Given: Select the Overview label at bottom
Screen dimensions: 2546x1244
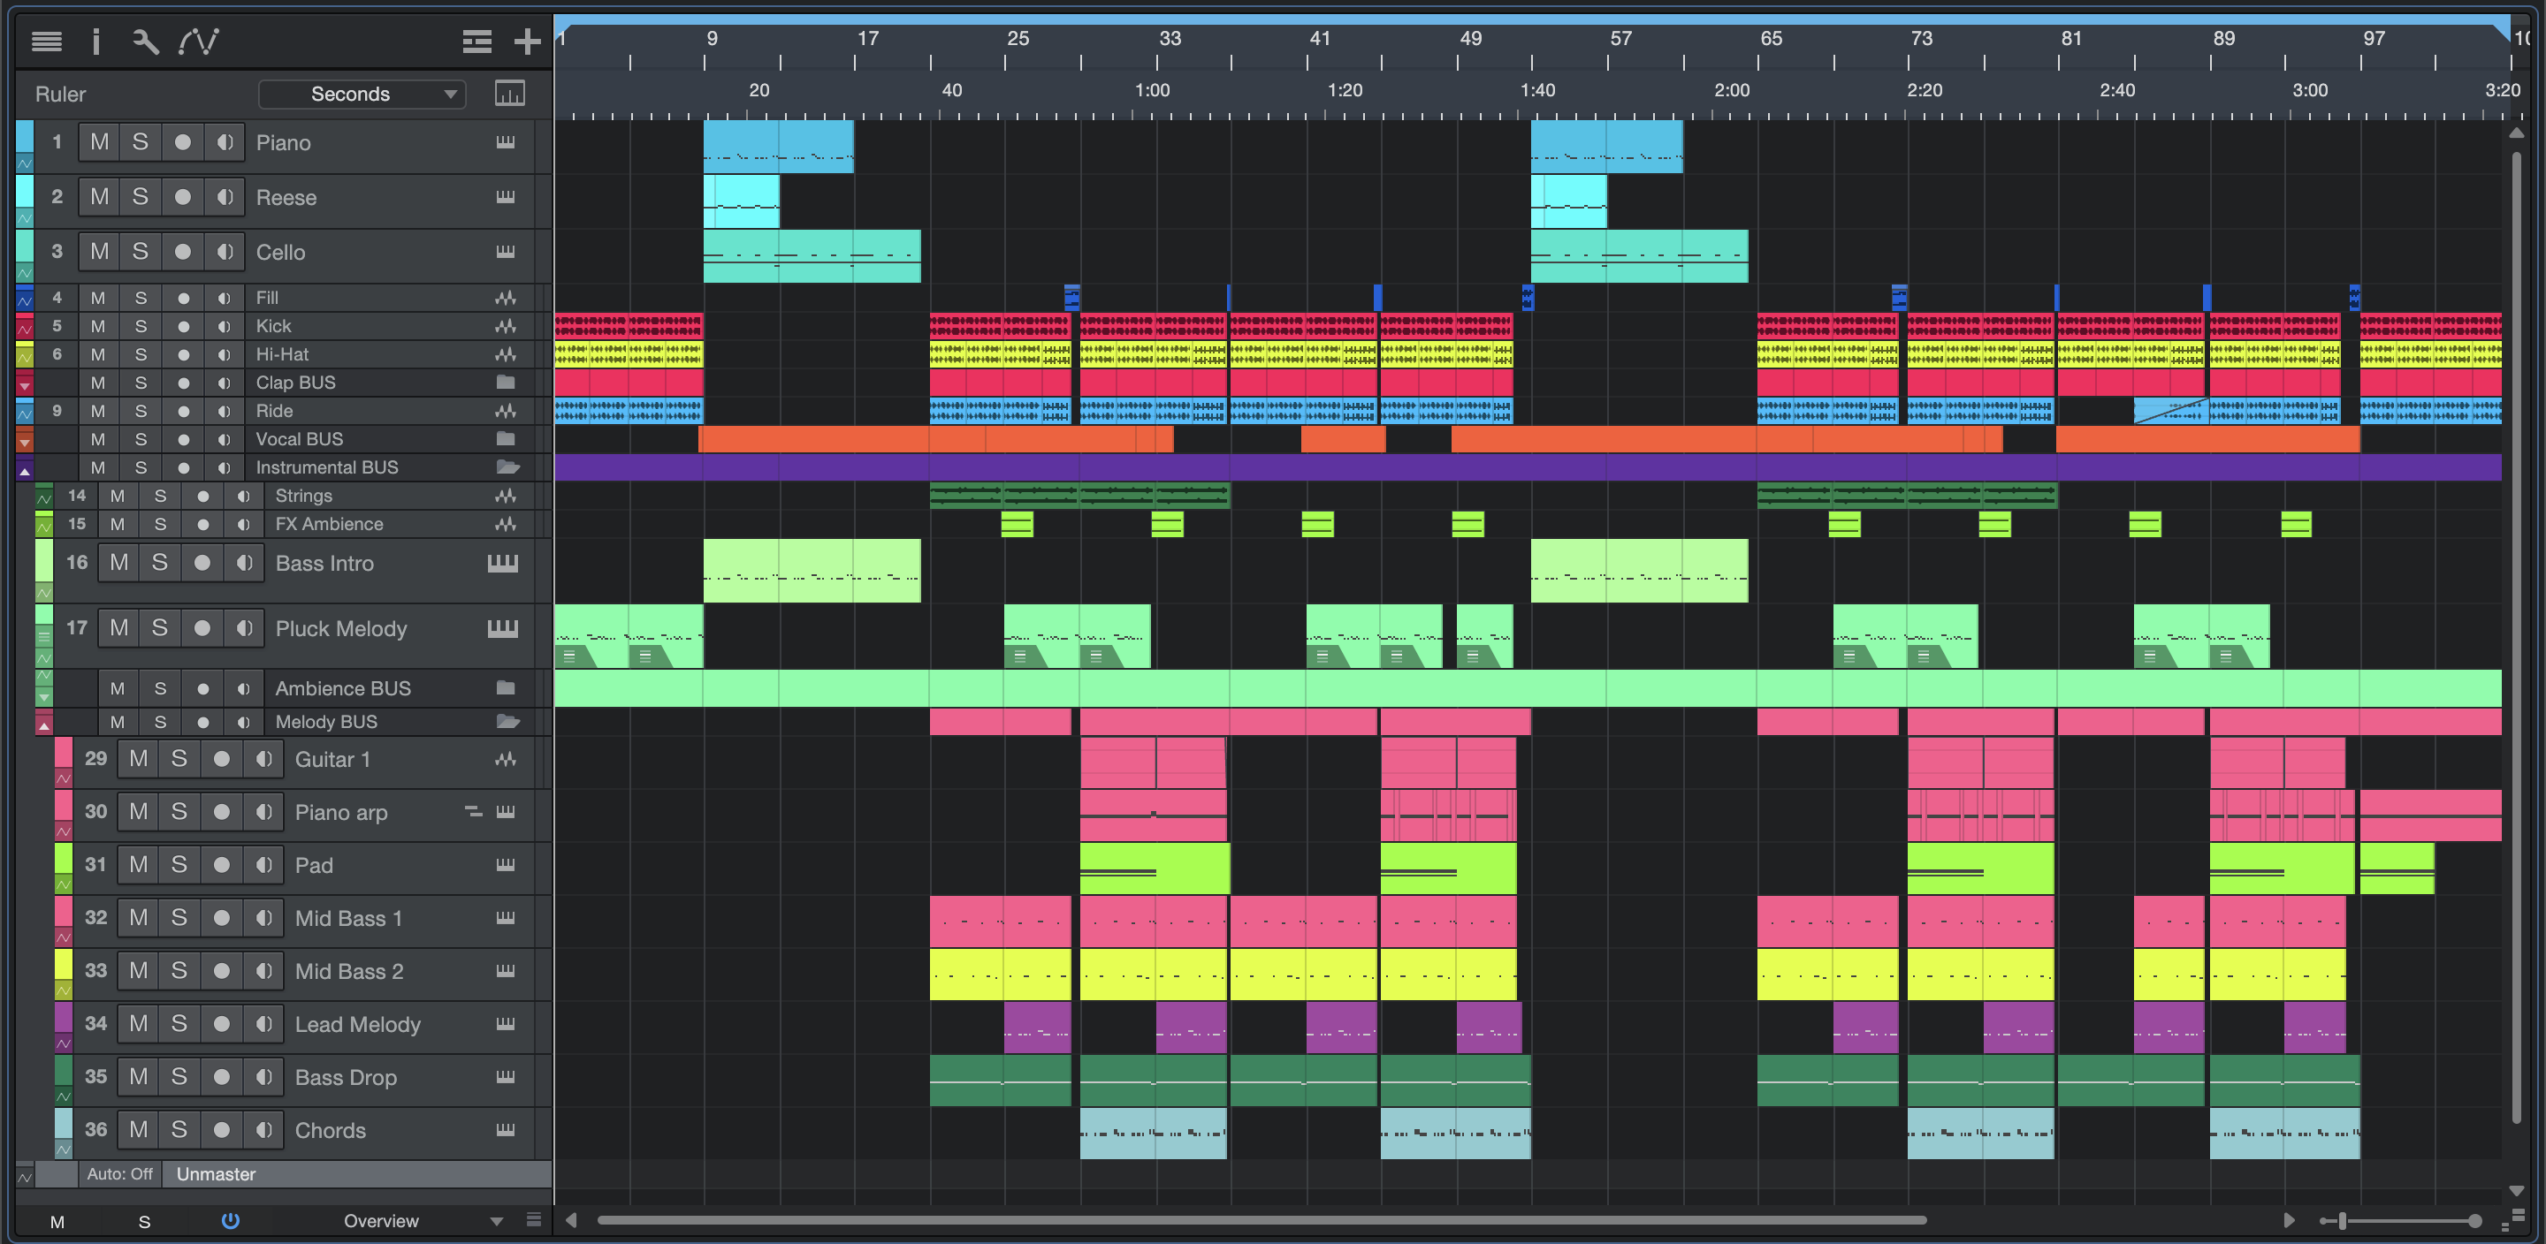Looking at the screenshot, I should 380,1221.
